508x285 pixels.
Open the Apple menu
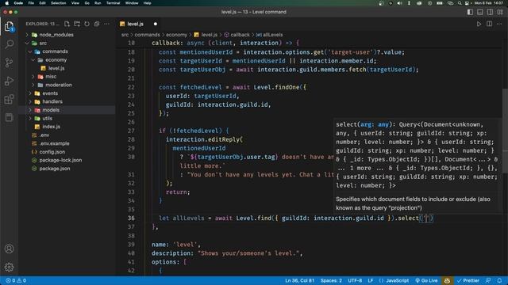tap(7, 3)
